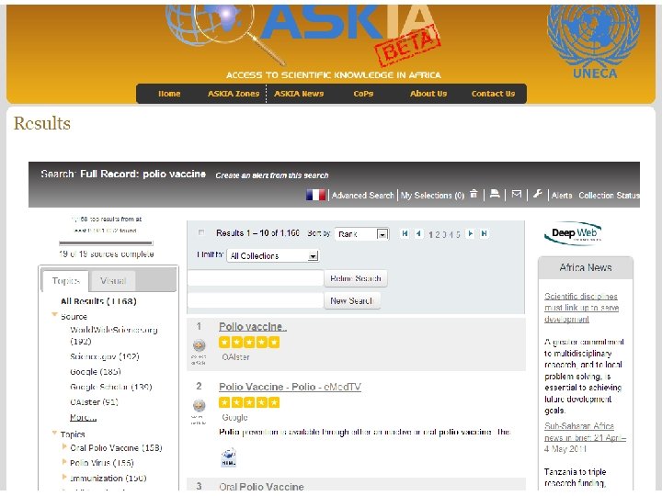Go to results page 2
The image size is (662, 496).
pos(438,234)
